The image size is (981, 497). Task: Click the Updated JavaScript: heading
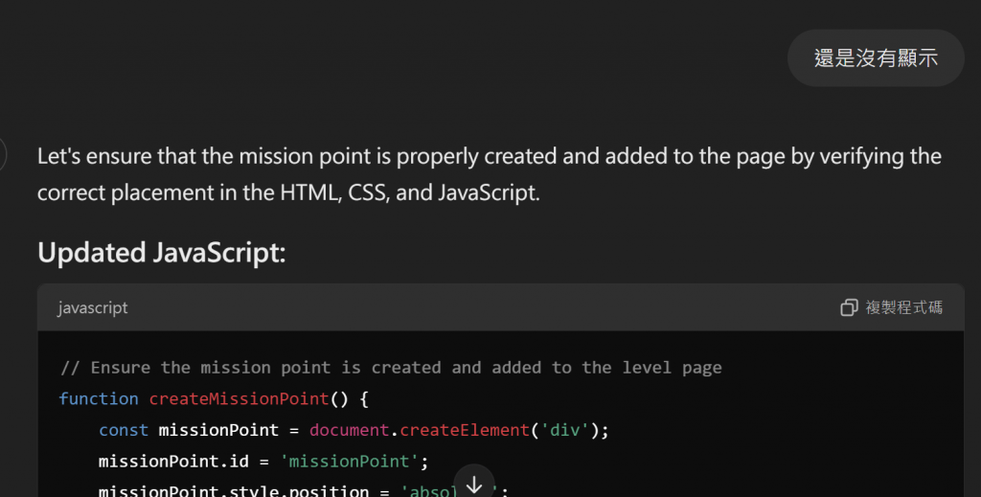[x=161, y=253]
